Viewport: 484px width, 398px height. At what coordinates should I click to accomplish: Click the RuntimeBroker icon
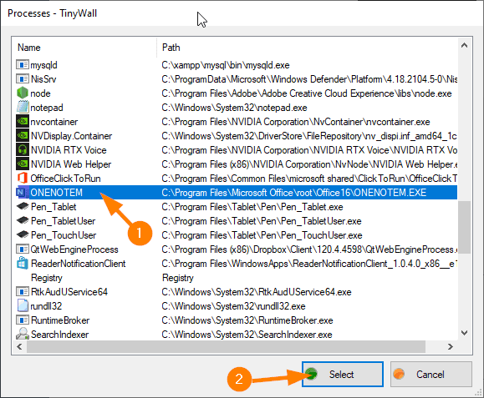pyautogui.click(x=23, y=320)
